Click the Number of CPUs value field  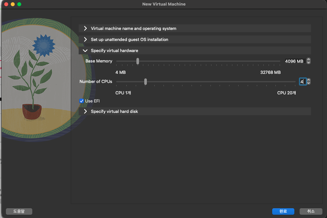[x=303, y=82]
